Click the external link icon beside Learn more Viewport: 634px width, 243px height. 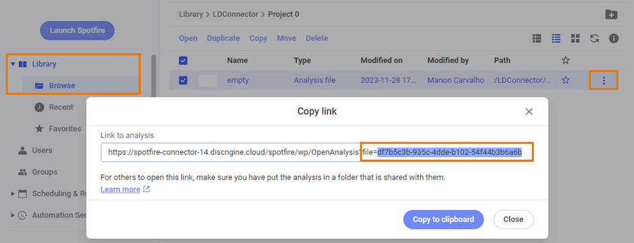click(147, 189)
